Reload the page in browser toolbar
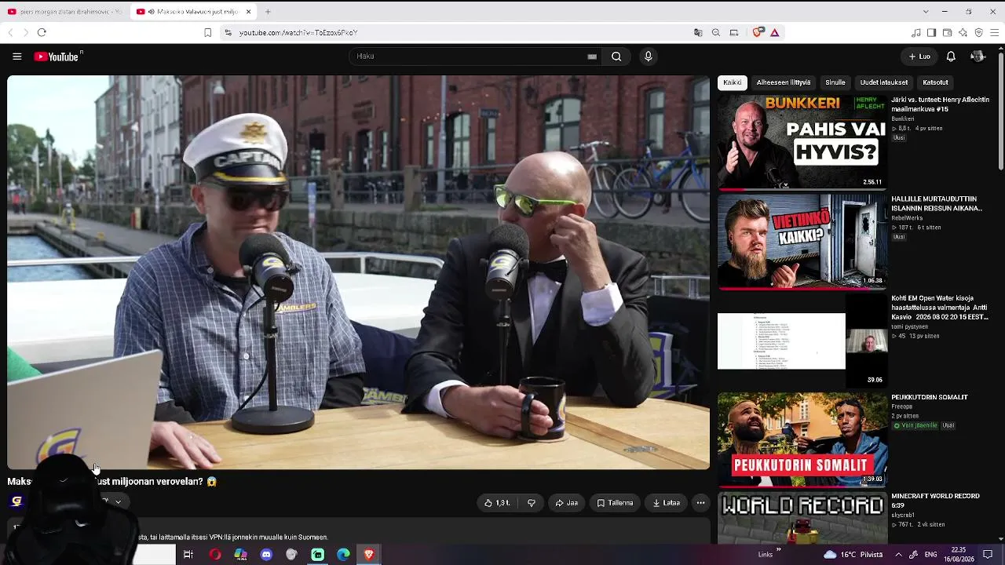Viewport: 1005px width, 565px height. (42, 32)
